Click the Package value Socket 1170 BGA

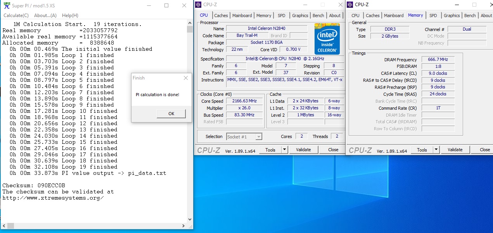(x=266, y=42)
